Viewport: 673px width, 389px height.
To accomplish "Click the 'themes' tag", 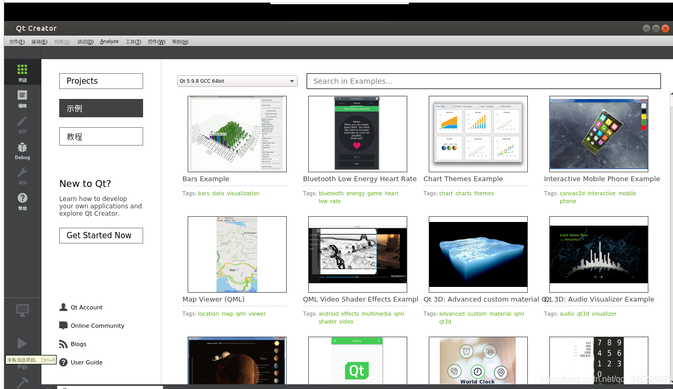I will [484, 194].
